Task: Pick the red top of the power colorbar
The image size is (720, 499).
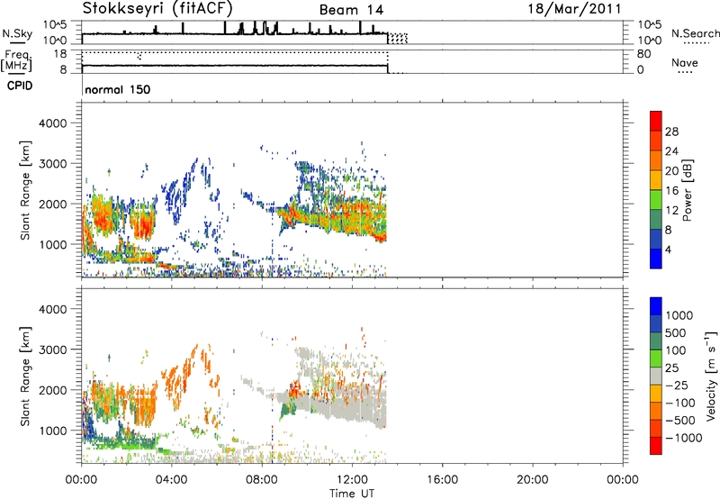Action: (656, 121)
